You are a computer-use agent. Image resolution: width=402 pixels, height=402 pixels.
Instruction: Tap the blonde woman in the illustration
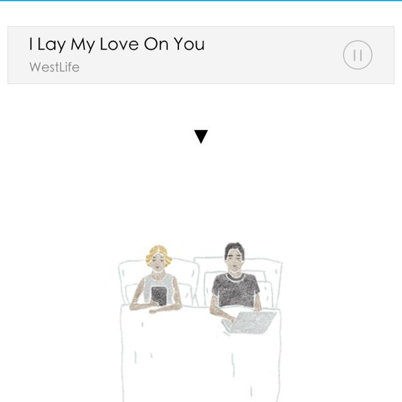click(156, 279)
